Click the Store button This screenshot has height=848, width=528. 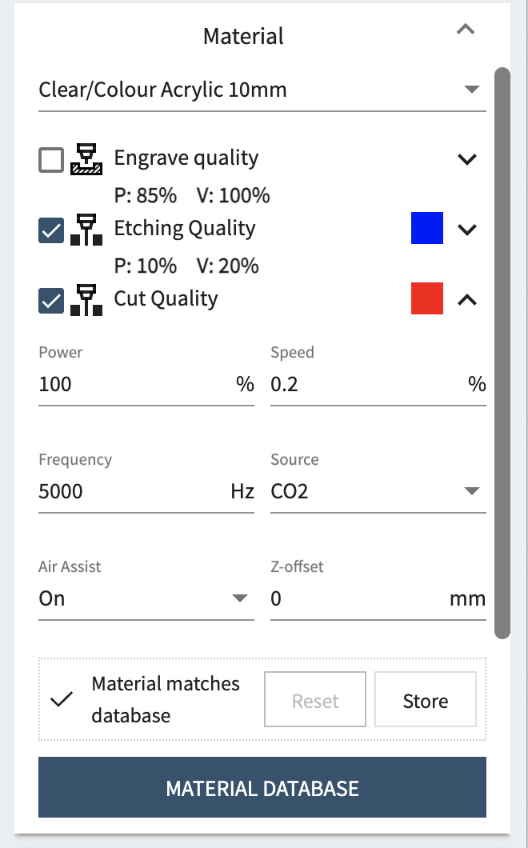425,701
